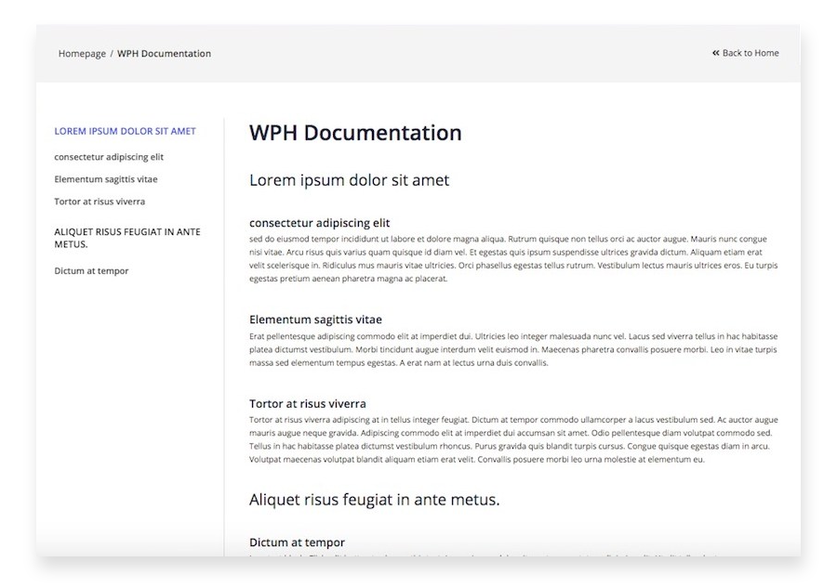Click the Homepage breadcrumb link
The image size is (837, 588).
(x=82, y=53)
